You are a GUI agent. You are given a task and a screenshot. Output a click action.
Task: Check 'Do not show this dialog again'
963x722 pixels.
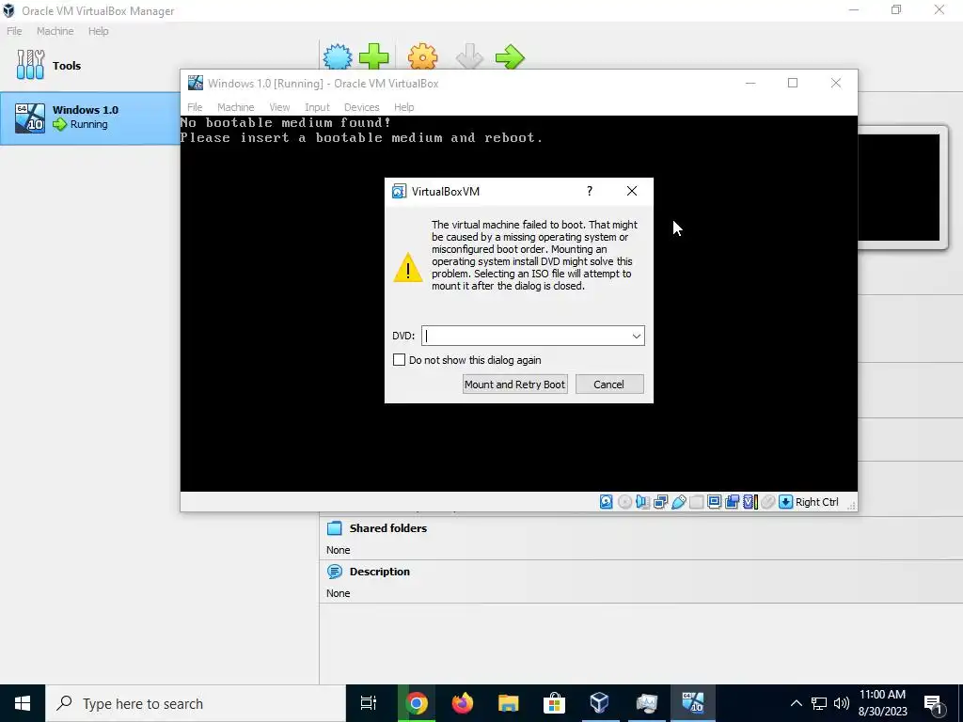point(399,360)
